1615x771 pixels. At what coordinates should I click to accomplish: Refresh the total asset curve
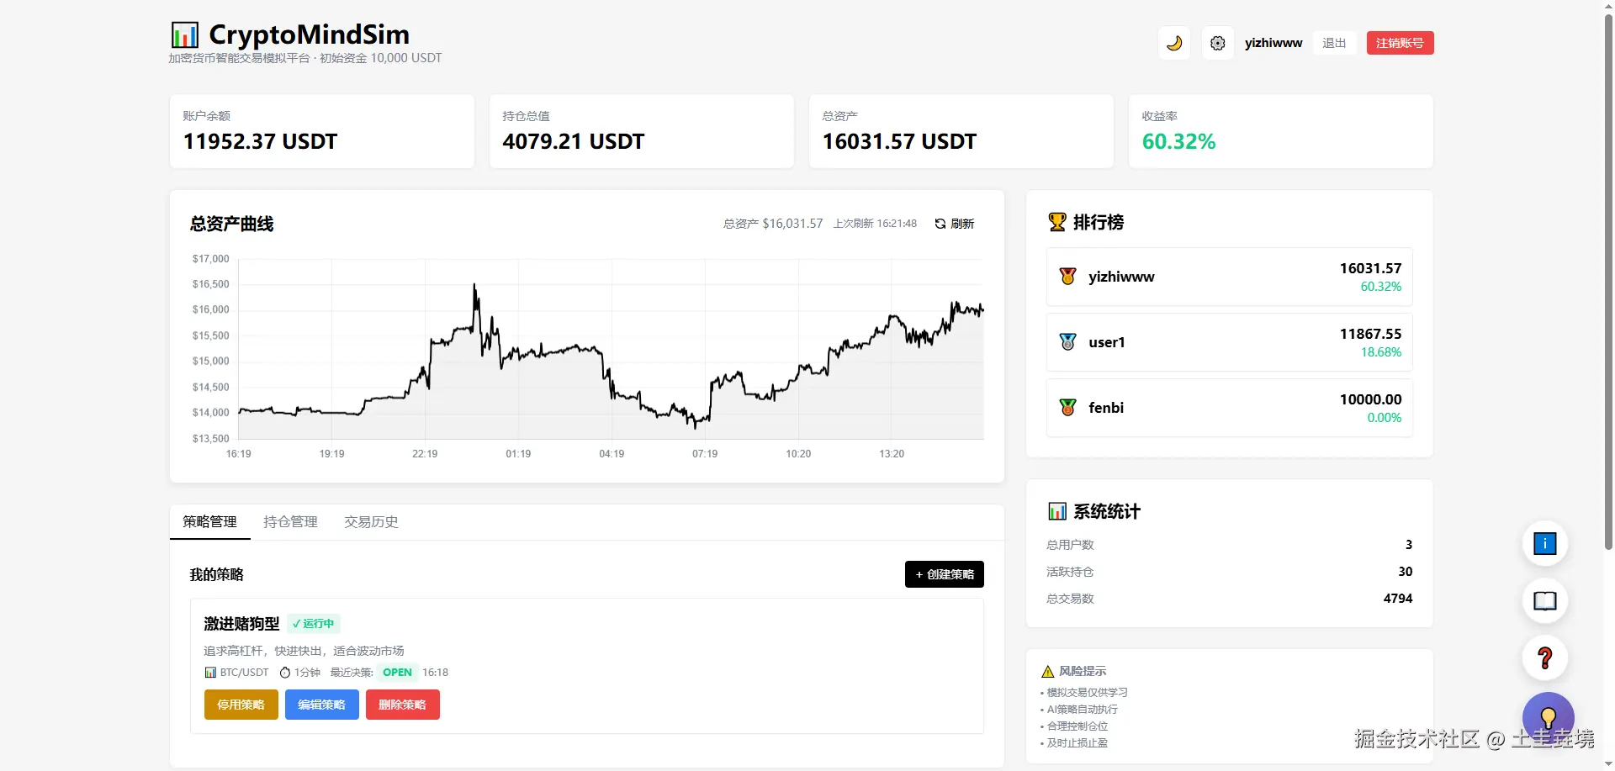coord(955,224)
